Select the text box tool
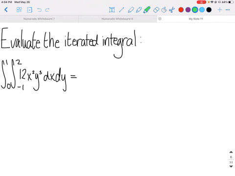This screenshot has height=176, width=235. [x=112, y=10]
